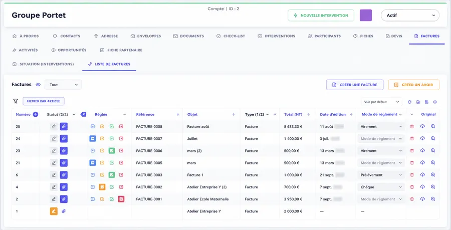Open Prélèvement payment mode dropdown
Viewport: 451px width, 230px height.
coord(381,175)
